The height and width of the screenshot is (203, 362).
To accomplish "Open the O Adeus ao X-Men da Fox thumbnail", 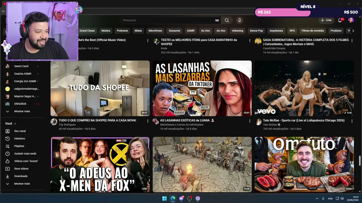I will tap(100, 165).
